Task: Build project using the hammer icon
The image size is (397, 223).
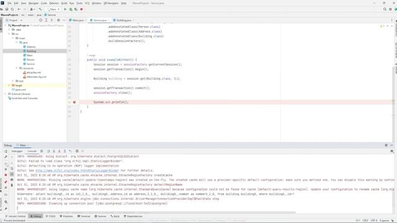Action: pyautogui.click(x=40, y=9)
